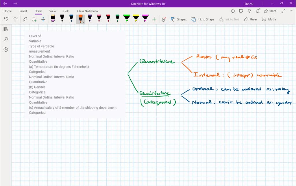This screenshot has height=186, width=296.
Task: Toggle Ink to Shape conversion
Action: pyautogui.click(x=203, y=19)
